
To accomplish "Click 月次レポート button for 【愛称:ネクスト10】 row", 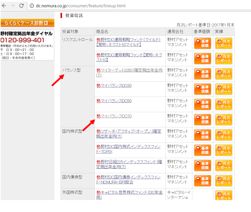I will pyautogui.click(x=224, y=59).
